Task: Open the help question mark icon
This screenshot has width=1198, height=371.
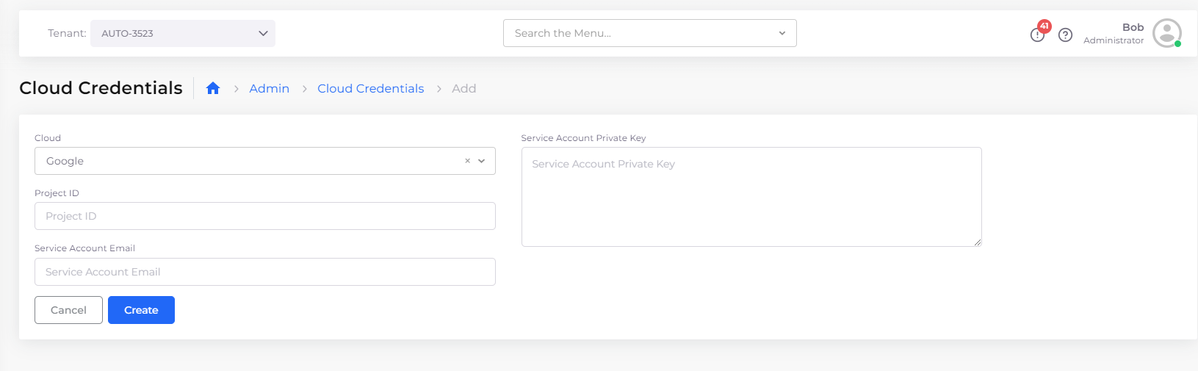Action: point(1065,35)
